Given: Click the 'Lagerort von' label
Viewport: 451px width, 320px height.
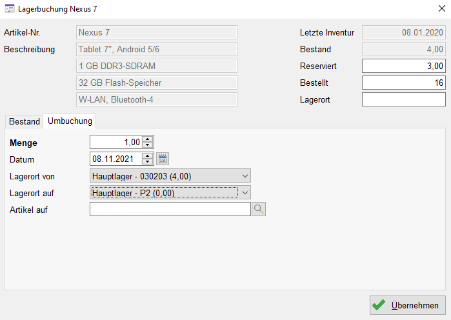Looking at the screenshot, I should click(32, 176).
